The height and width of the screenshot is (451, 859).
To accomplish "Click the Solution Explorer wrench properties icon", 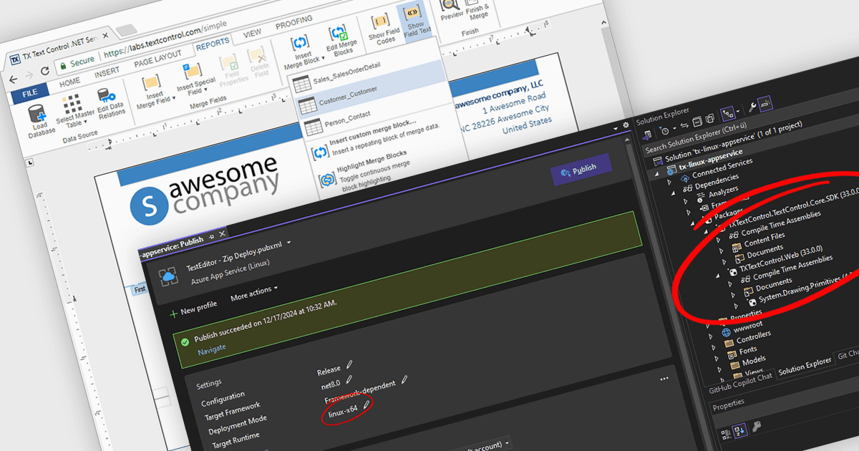I will [x=752, y=108].
